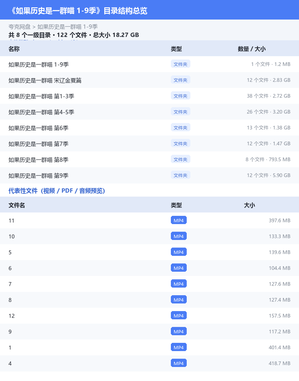
Task: Click the 文件夹 tag in 第6季 row
Action: point(181,128)
